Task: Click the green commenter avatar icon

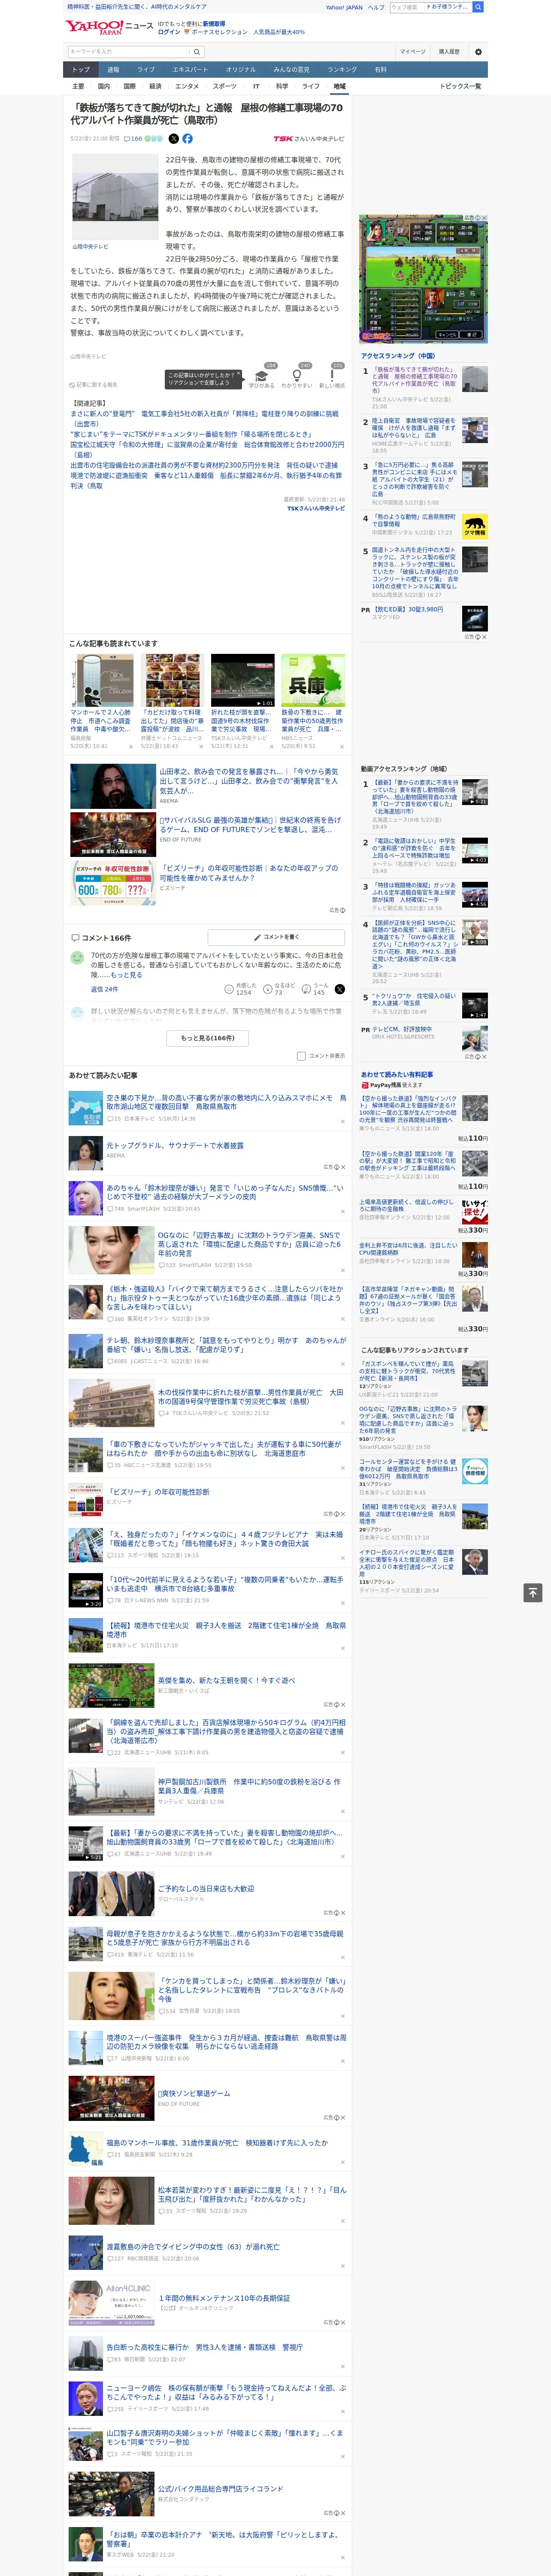Action: click(77, 957)
